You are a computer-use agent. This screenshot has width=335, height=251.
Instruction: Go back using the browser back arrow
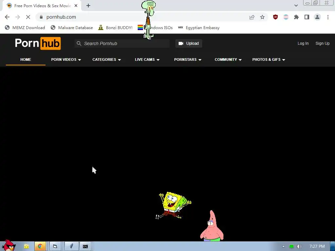tap(7, 17)
